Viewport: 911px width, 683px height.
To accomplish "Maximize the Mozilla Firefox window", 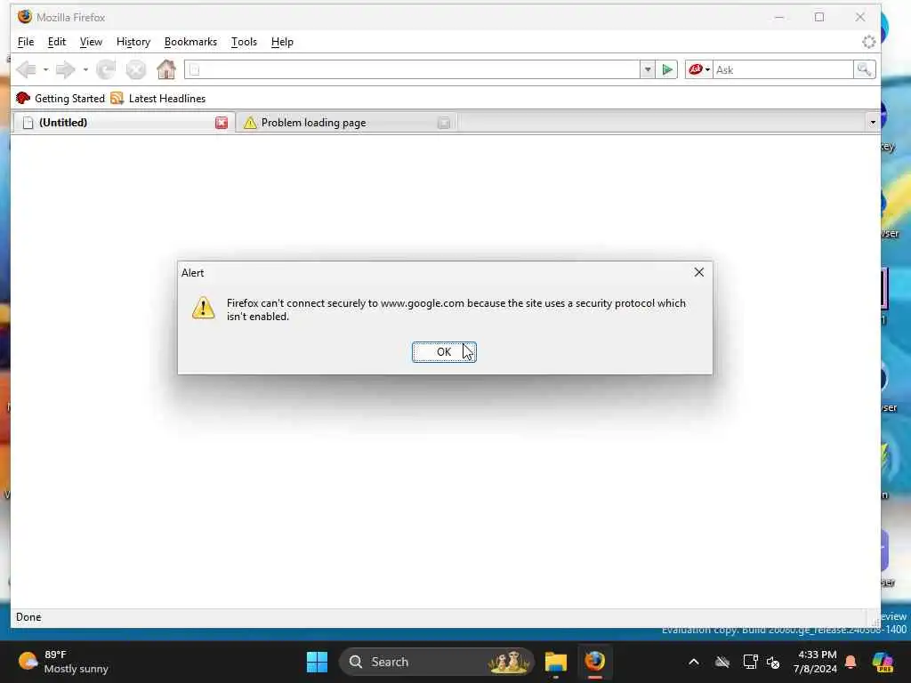I will [819, 17].
